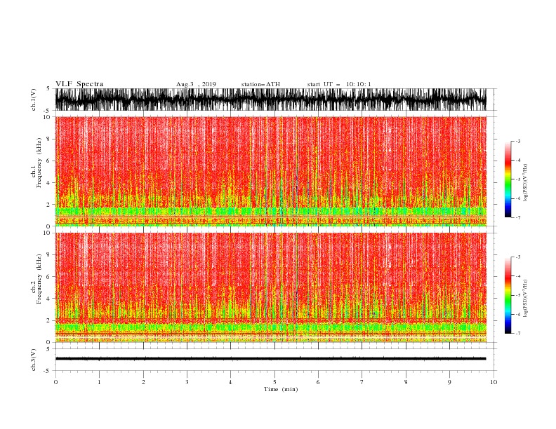Image resolution: width=556 pixels, height=429 pixels.
Task: Select the date text "Aug.3 , 2019"
Action: [x=196, y=84]
